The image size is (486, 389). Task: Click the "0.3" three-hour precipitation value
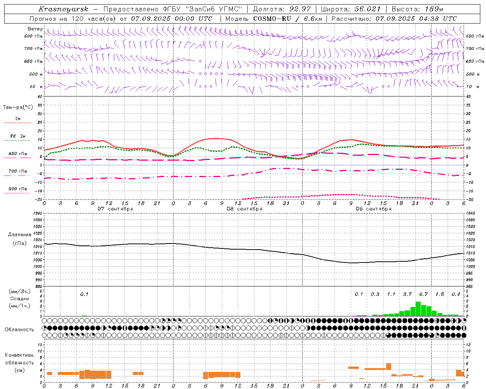375,294
